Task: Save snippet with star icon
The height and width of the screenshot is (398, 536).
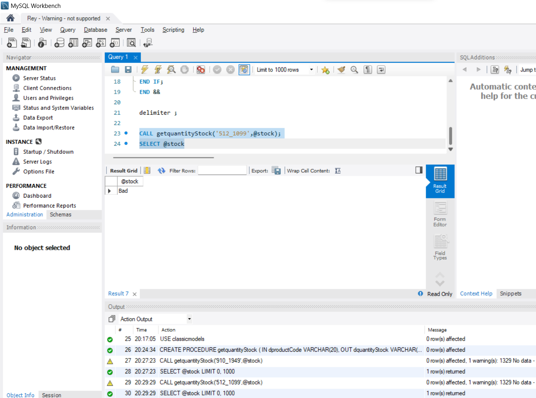Action: point(325,70)
